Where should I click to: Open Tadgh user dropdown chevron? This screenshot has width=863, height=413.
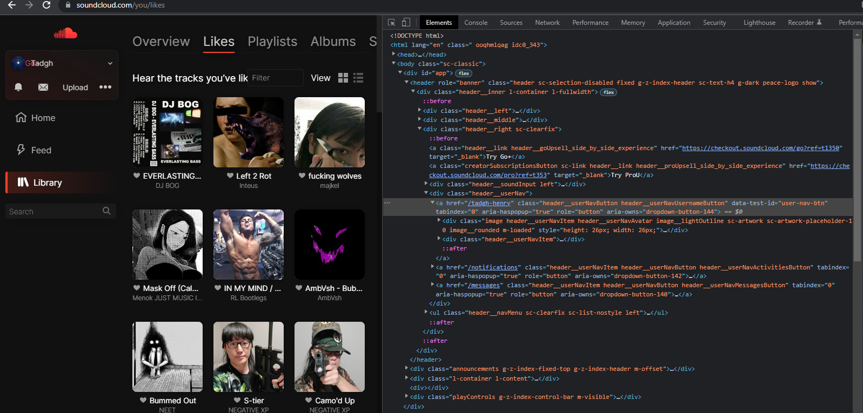pos(110,63)
